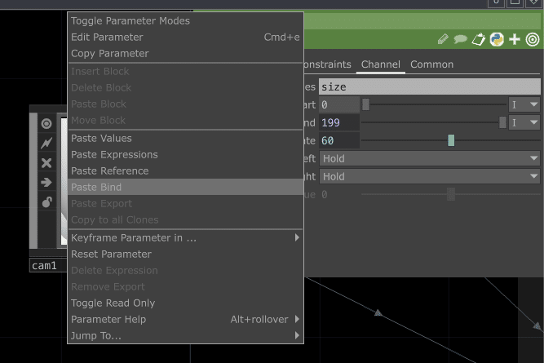The image size is (544, 363).
Task: Click the size text input field
Action: tap(429, 86)
